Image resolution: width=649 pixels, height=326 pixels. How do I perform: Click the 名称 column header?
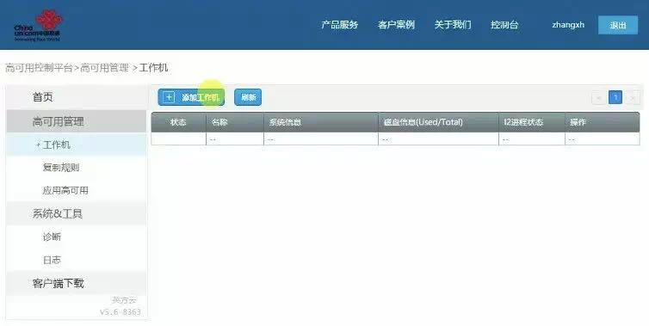(235, 122)
